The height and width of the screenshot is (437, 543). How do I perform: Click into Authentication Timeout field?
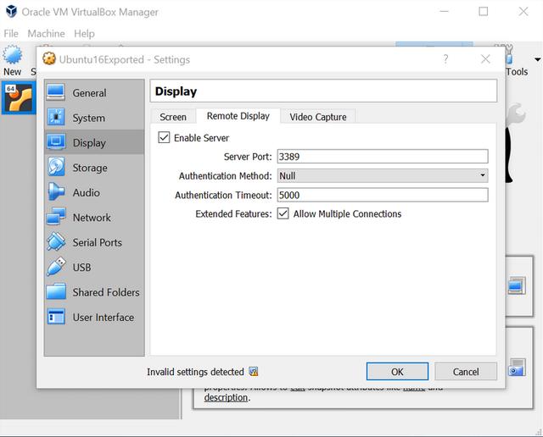click(x=383, y=195)
